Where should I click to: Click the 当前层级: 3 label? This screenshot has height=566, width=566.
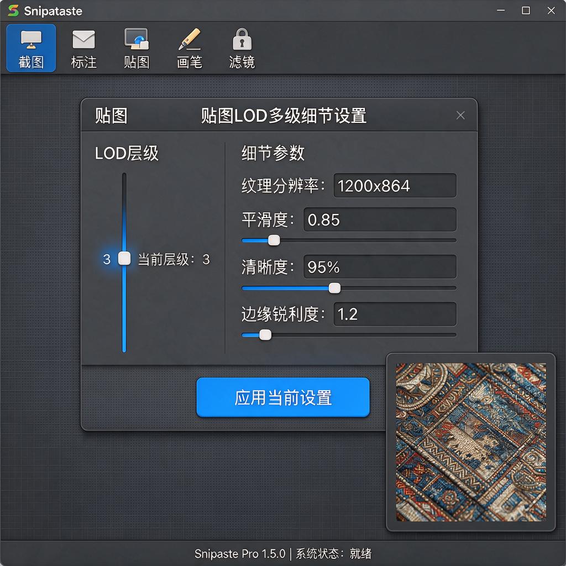(174, 259)
